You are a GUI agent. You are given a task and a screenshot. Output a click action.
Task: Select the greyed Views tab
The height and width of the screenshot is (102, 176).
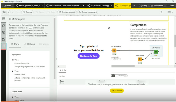[44, 44]
